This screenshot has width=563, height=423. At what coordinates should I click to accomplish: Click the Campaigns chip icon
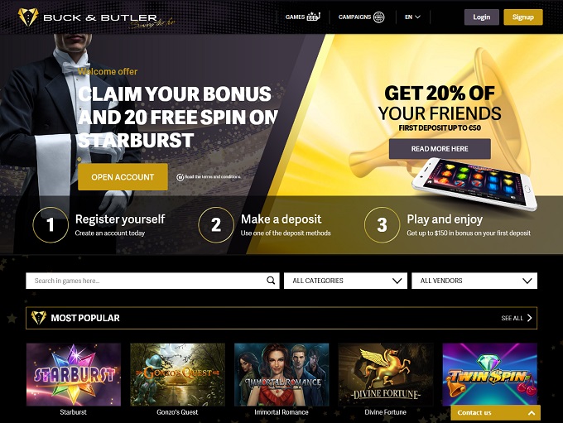379,17
